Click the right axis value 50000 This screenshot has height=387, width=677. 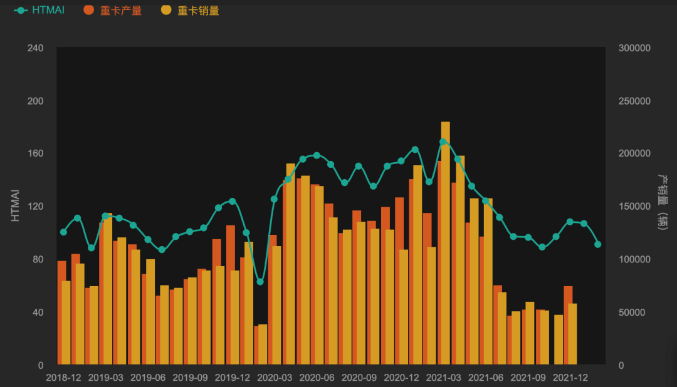click(632, 312)
